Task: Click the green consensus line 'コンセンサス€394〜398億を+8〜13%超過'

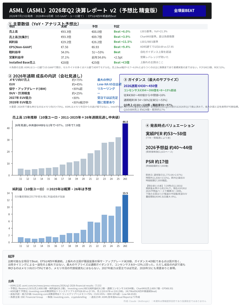Action: 150,90
